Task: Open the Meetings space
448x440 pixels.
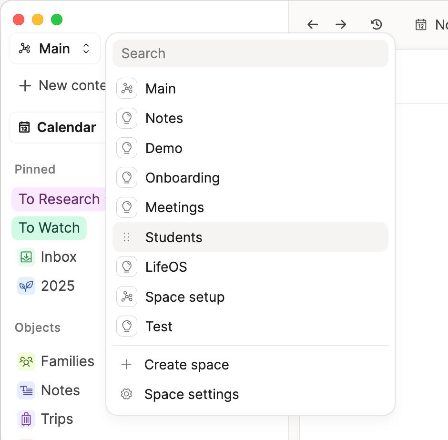Action: pos(174,207)
